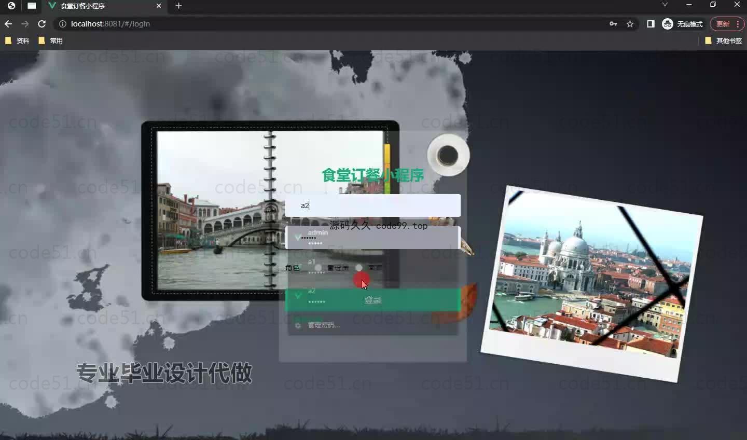Focus the username field containing a2
747x440 pixels.
[372, 205]
